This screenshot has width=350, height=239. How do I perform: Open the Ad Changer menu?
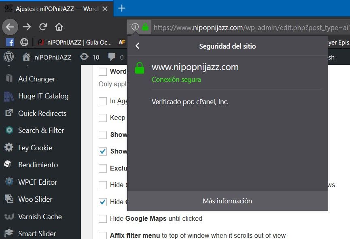[36, 79]
